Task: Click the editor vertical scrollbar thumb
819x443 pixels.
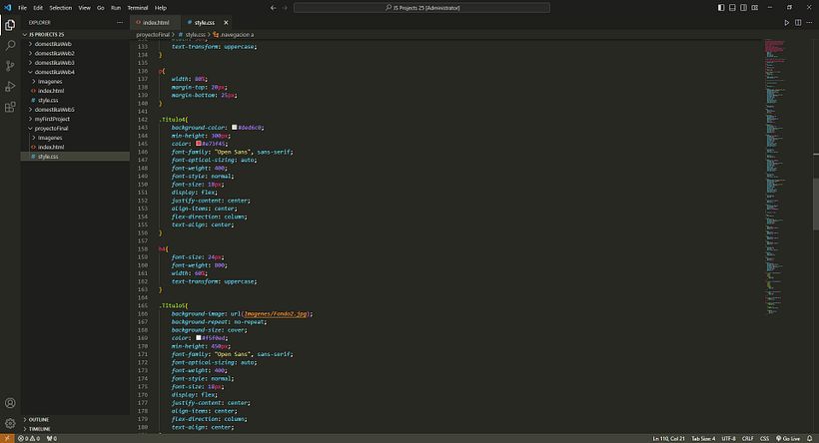Action: click(x=816, y=204)
